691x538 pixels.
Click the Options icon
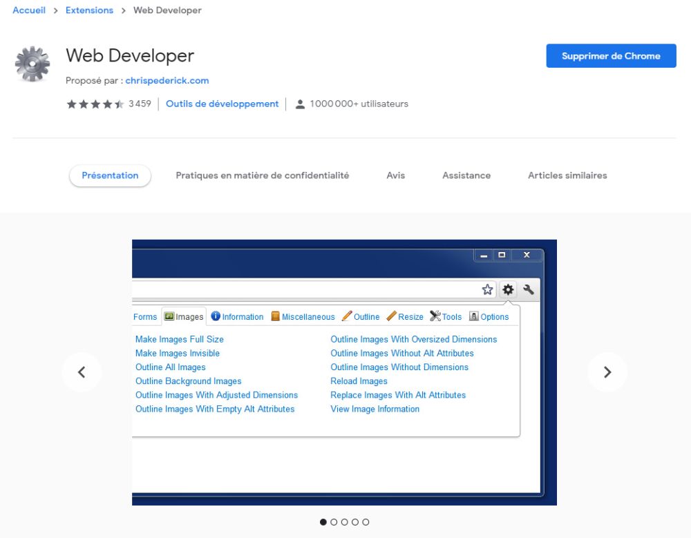(x=474, y=316)
